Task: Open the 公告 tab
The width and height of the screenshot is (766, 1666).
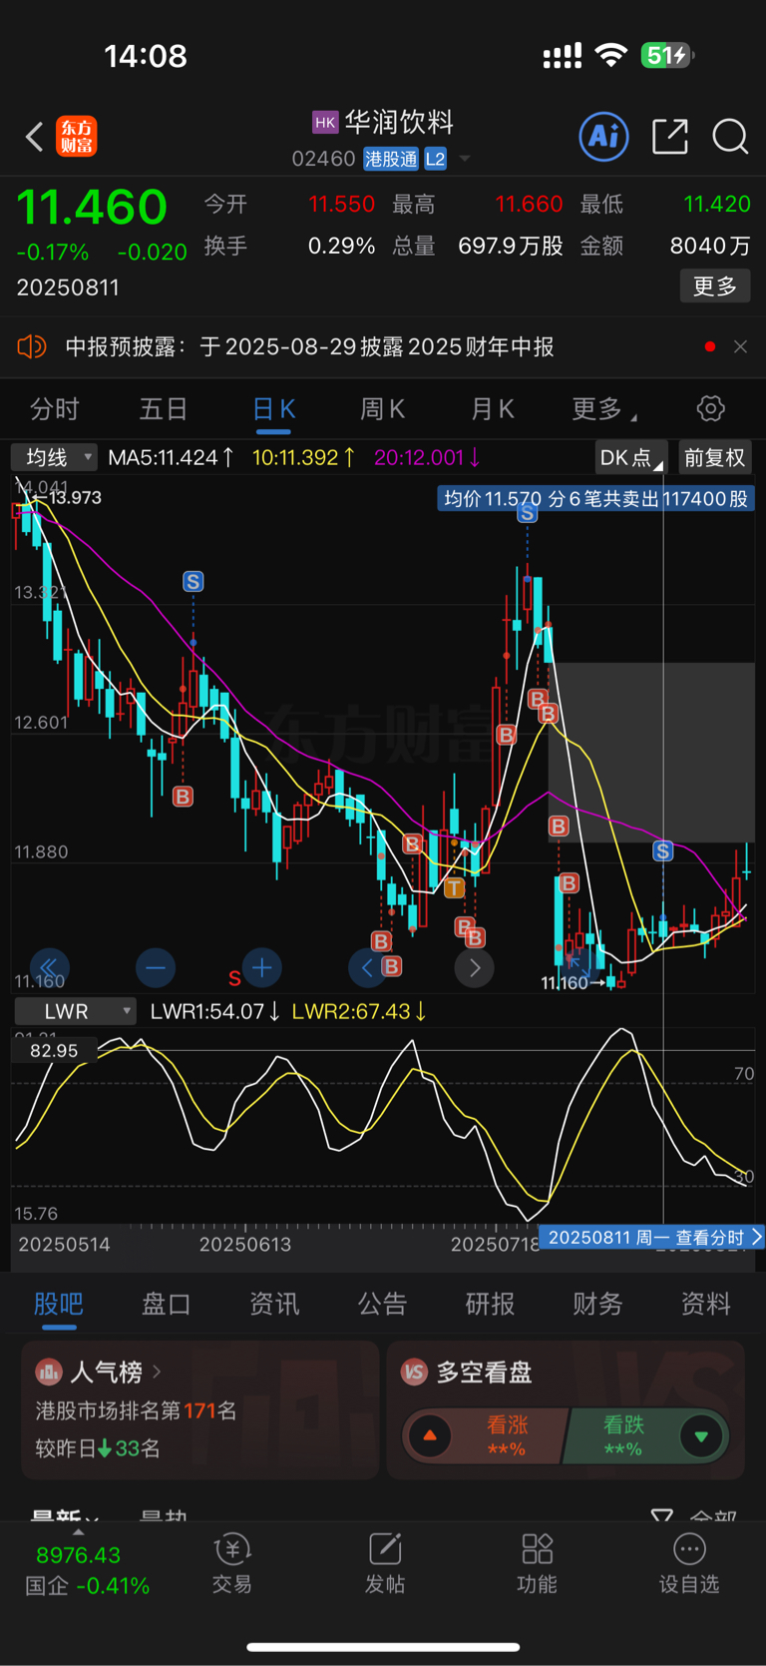Action: point(382,1303)
